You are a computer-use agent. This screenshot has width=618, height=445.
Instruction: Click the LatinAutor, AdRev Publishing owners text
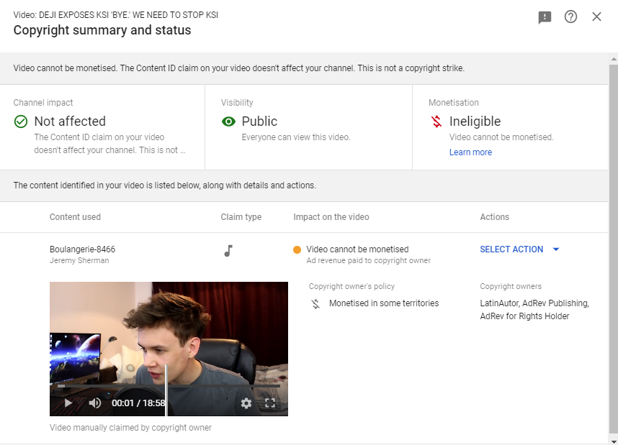(534, 310)
